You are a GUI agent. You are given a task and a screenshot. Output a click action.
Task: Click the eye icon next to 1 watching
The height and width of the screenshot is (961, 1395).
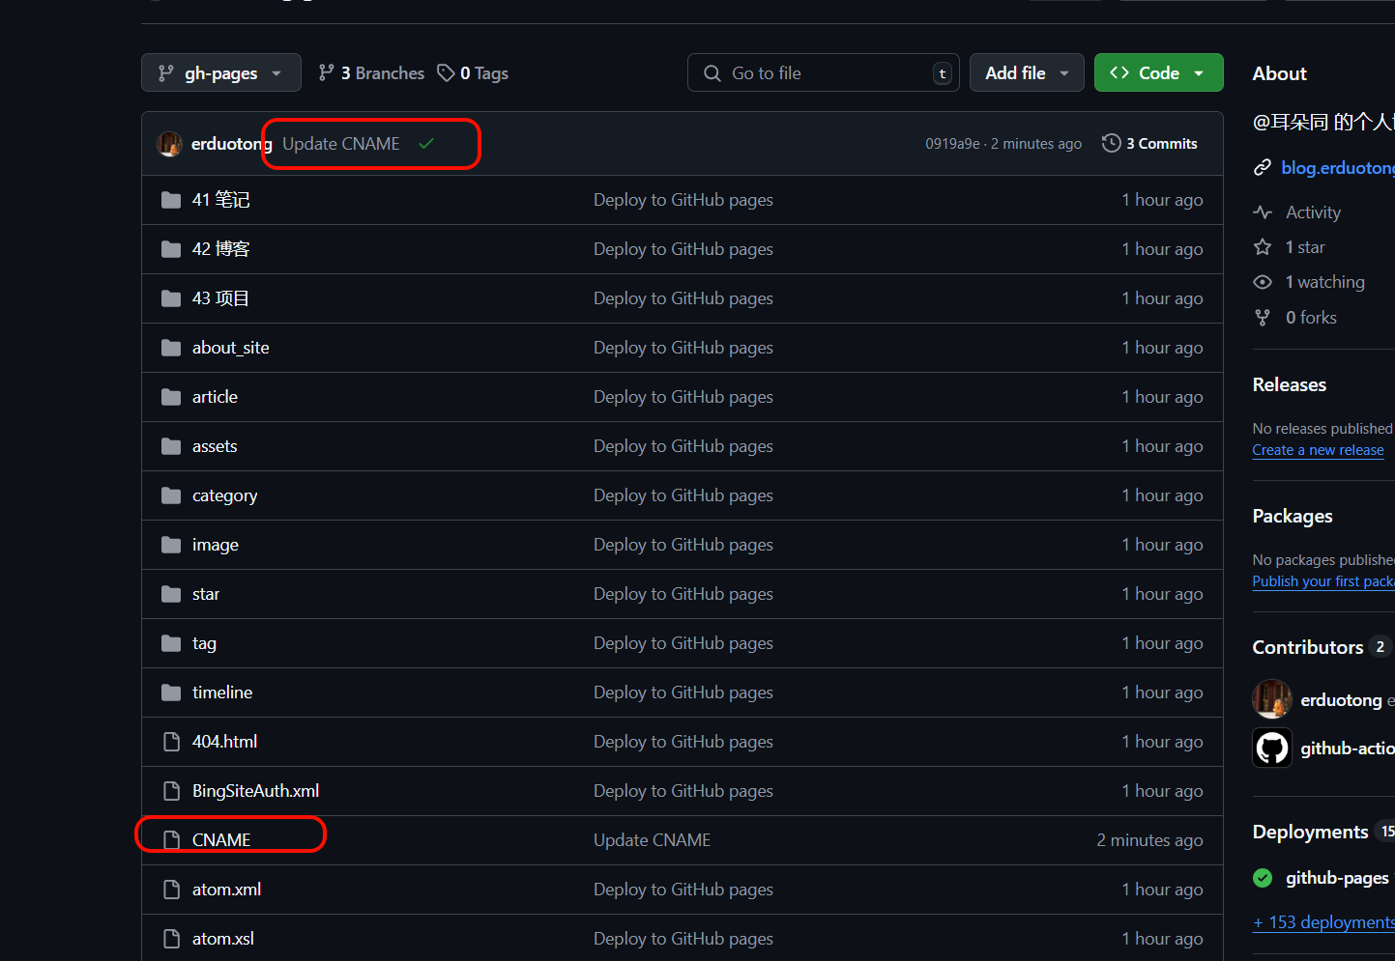tap(1263, 281)
